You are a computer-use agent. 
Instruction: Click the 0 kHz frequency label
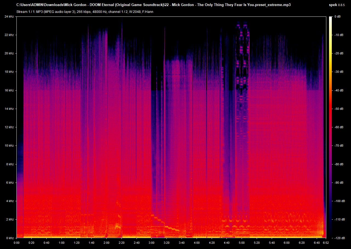[x=10, y=238]
